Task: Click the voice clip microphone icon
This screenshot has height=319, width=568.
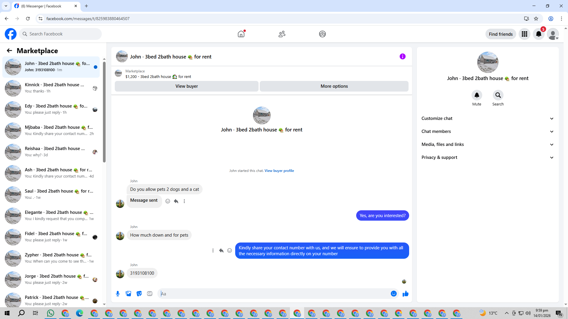Action: 118,294
